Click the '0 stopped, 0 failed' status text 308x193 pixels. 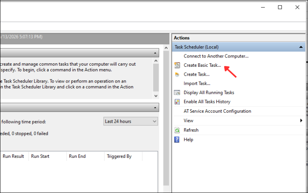tap(30, 134)
